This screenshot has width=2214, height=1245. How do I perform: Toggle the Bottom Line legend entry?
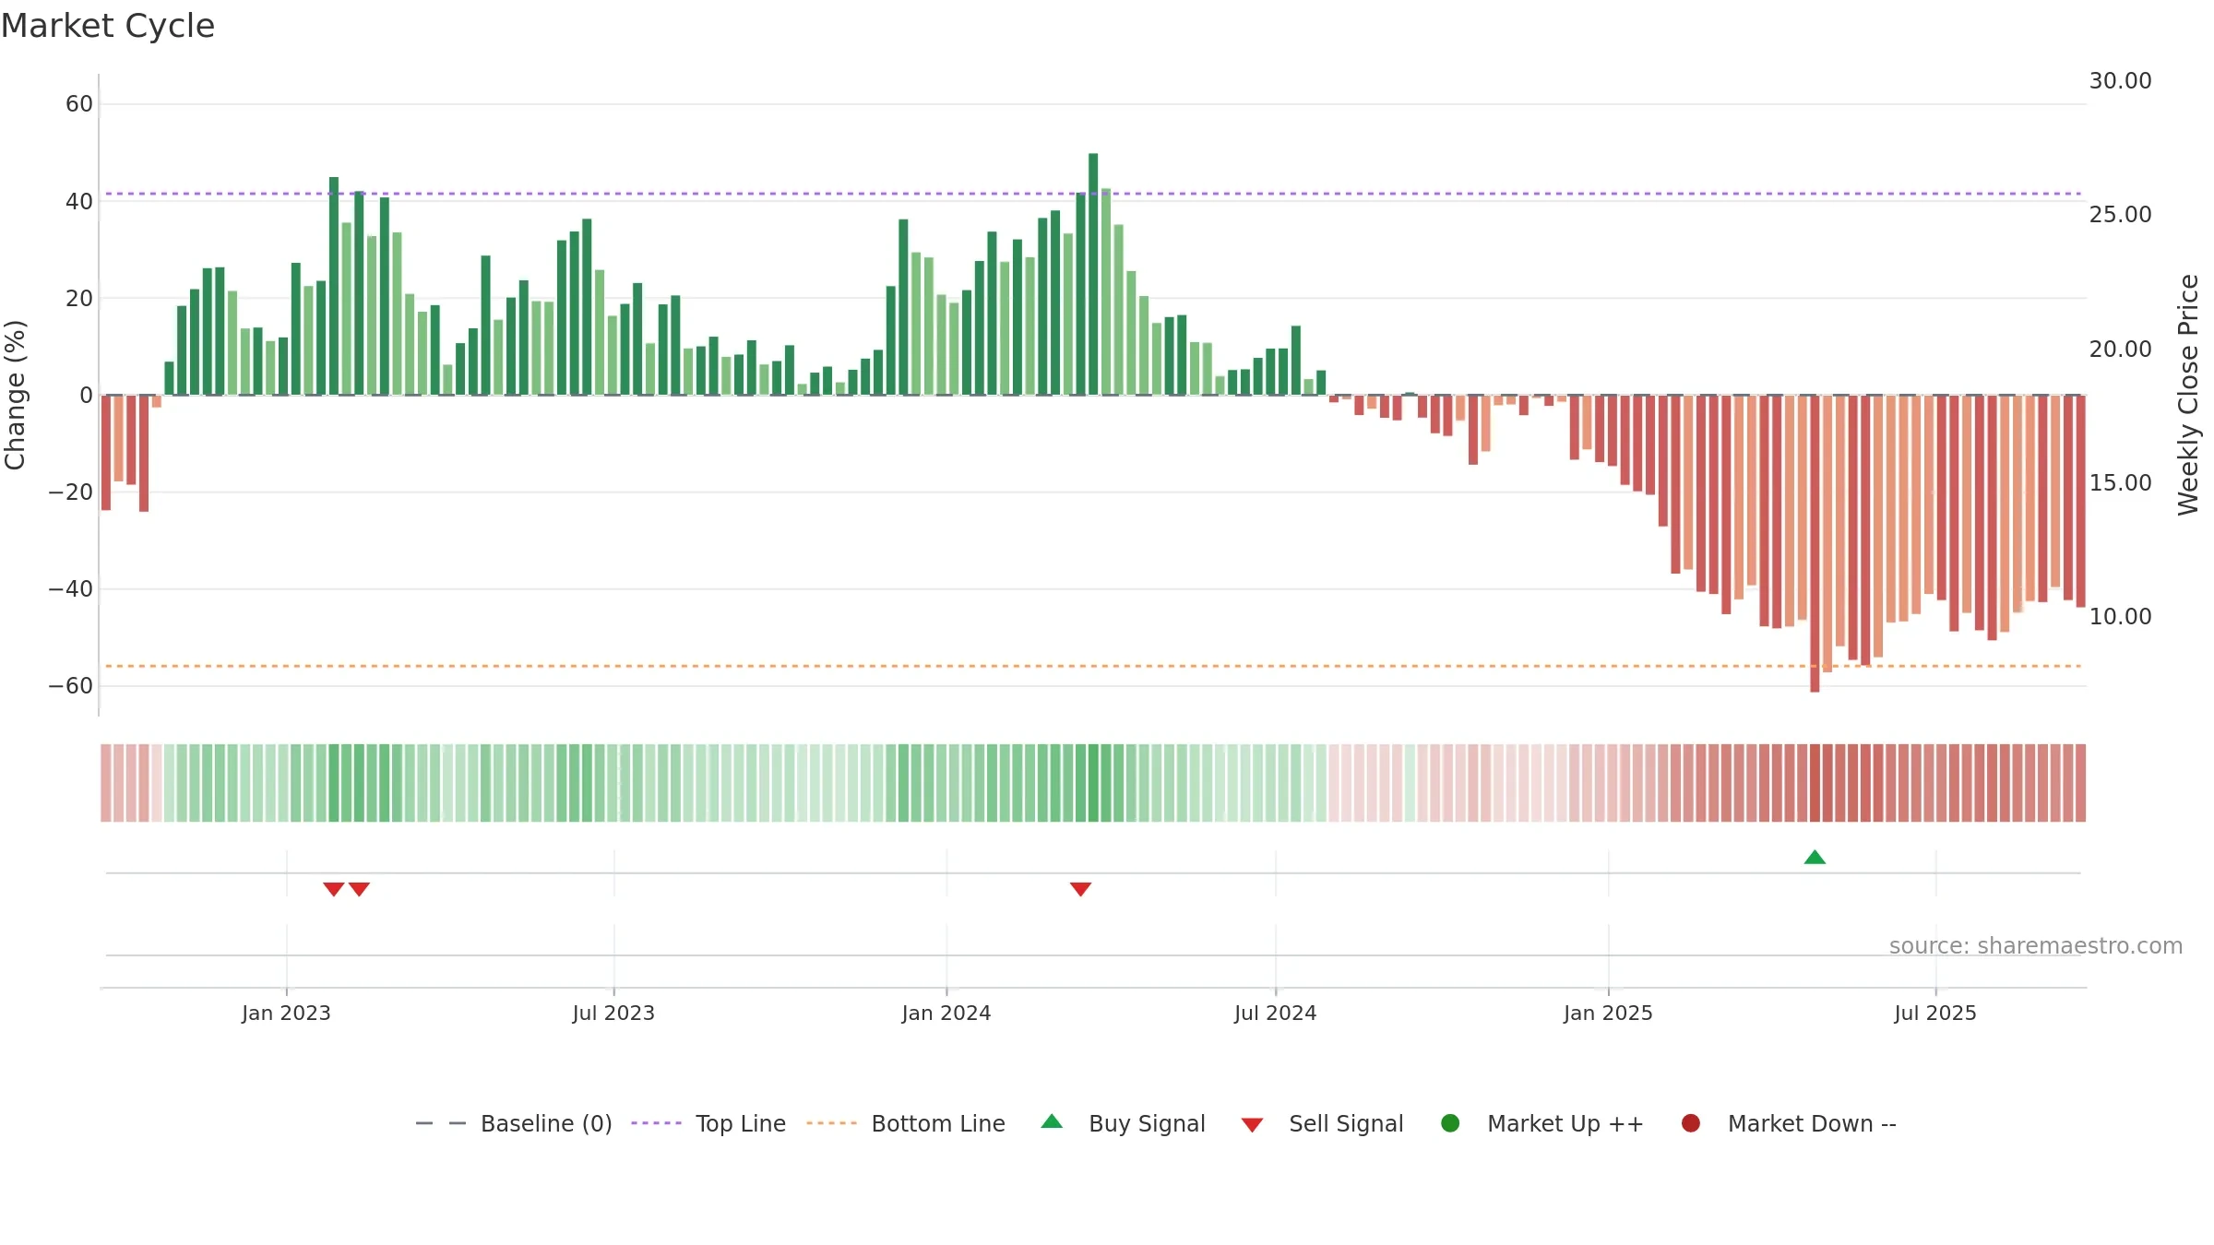click(x=906, y=1123)
